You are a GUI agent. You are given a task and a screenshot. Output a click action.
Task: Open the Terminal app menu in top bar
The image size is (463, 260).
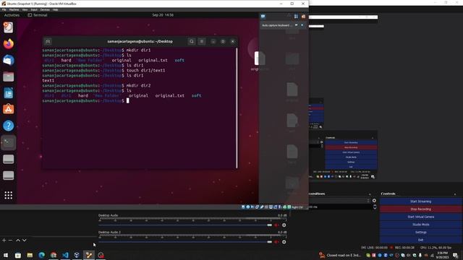coord(38,15)
